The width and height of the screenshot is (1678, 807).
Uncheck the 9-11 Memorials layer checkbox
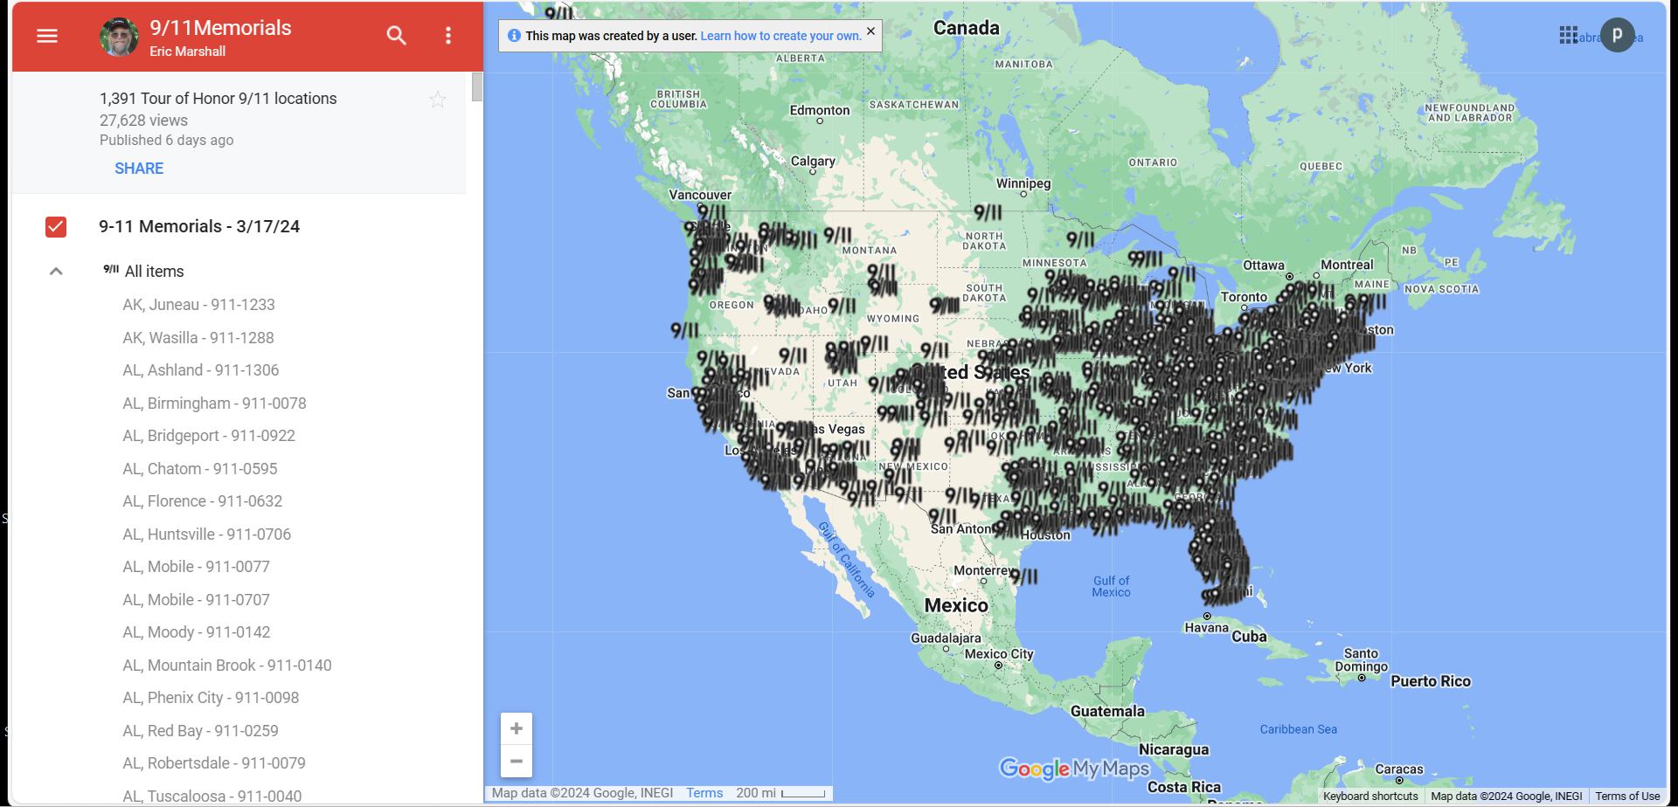point(56,227)
